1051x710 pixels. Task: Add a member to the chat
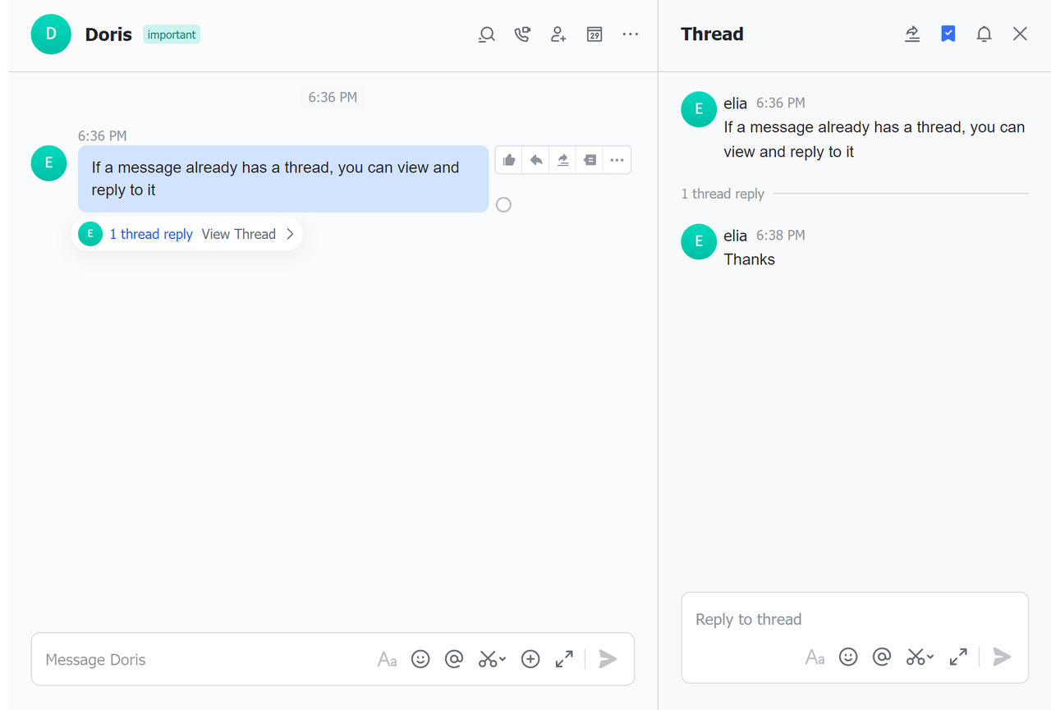(558, 34)
